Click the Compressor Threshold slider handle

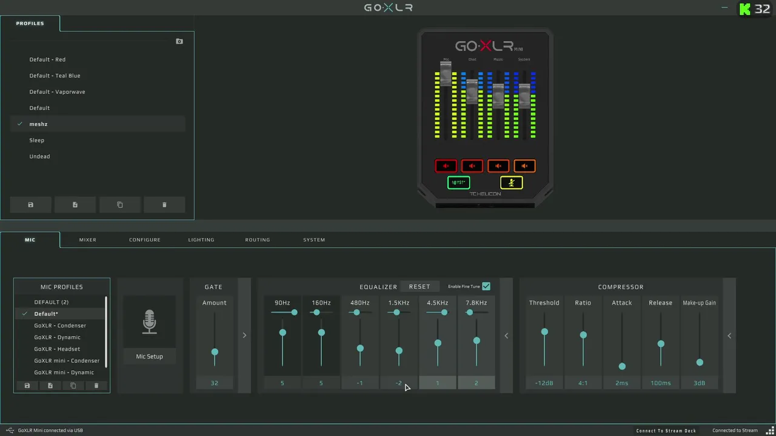544,332
